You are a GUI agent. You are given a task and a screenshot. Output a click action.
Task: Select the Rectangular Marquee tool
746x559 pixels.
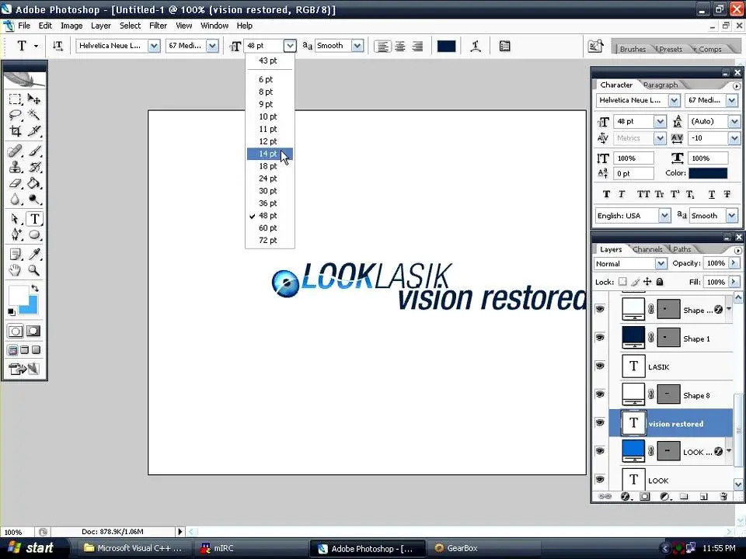[16, 99]
